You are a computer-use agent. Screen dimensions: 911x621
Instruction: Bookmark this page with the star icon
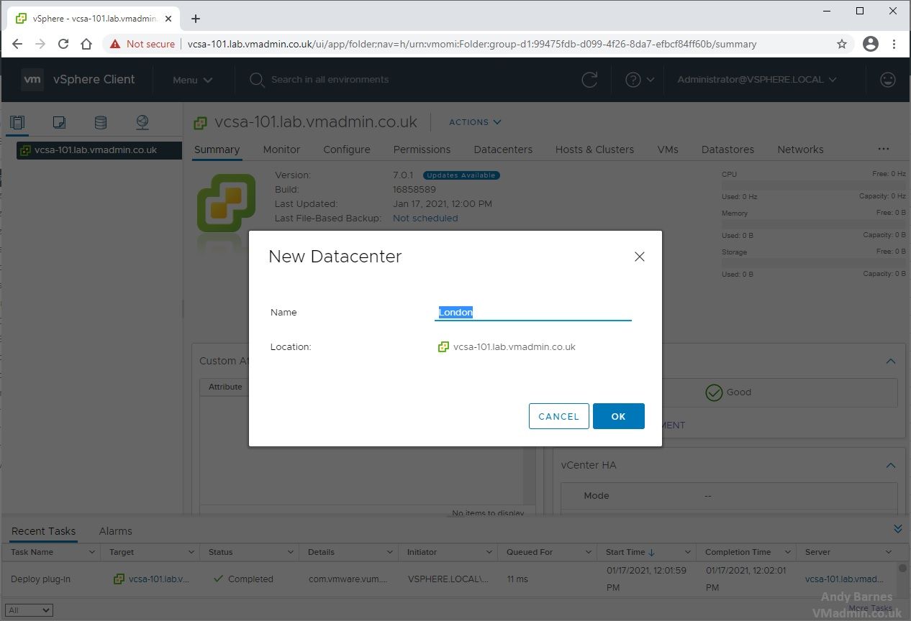pos(842,44)
